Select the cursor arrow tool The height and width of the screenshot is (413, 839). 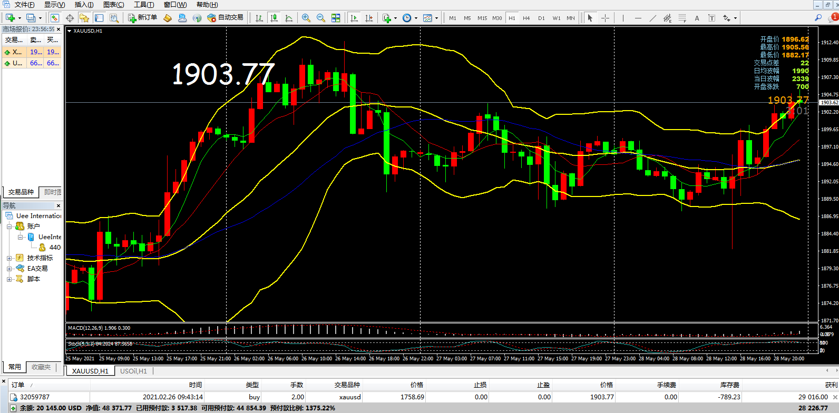[590, 18]
